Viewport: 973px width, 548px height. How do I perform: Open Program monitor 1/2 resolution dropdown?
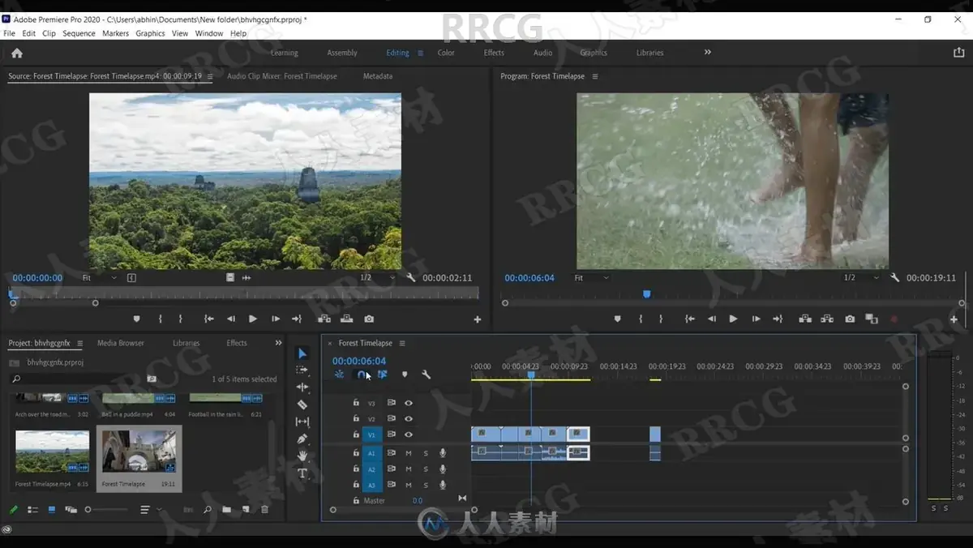click(861, 277)
